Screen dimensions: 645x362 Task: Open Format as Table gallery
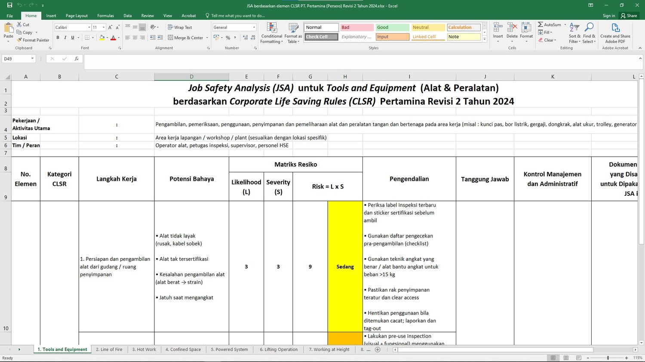click(293, 33)
